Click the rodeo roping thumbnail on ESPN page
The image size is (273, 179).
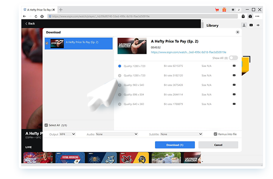pyautogui.click(x=166, y=157)
